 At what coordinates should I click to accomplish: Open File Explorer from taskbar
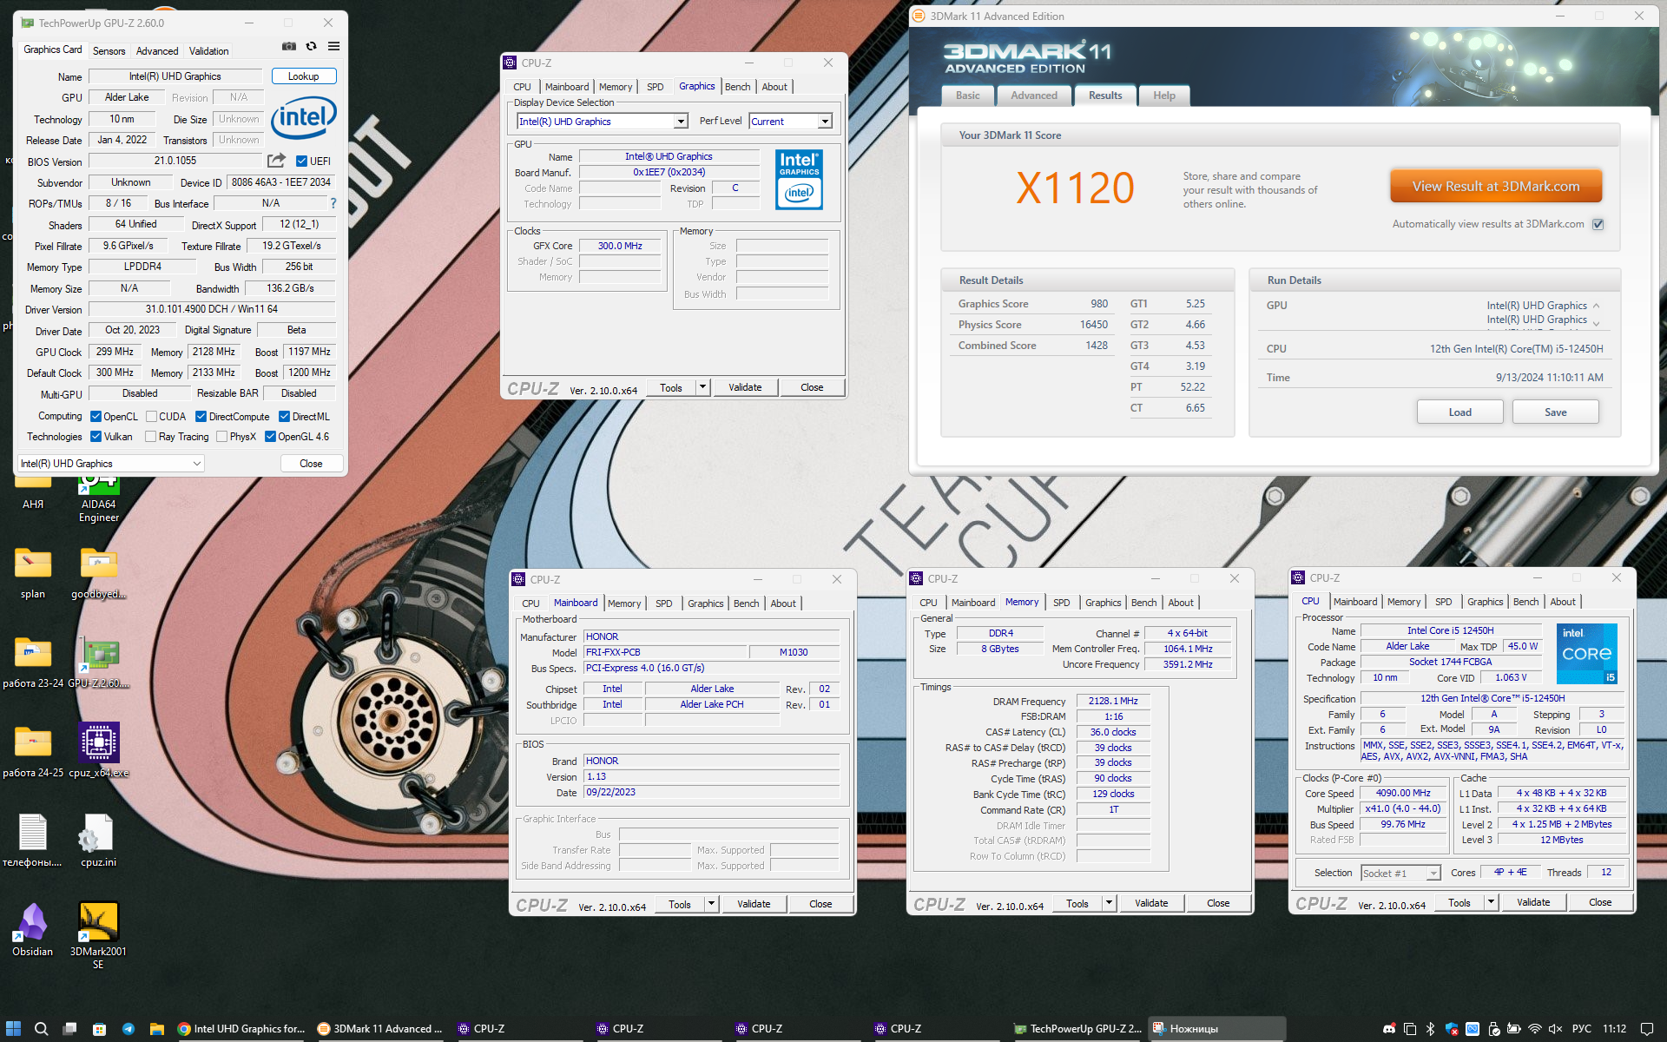click(x=157, y=1028)
